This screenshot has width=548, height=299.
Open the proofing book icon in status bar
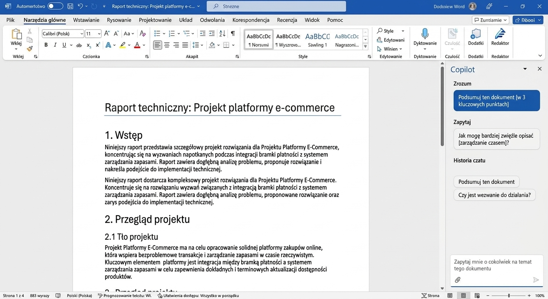click(58, 295)
